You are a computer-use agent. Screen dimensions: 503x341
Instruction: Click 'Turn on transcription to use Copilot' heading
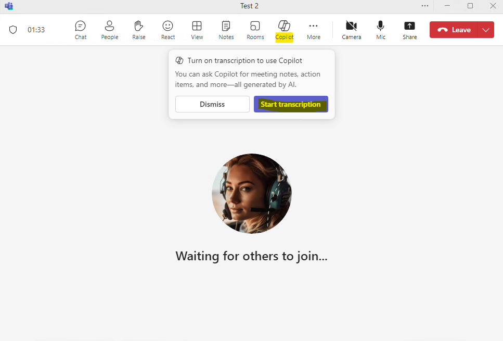245,60
